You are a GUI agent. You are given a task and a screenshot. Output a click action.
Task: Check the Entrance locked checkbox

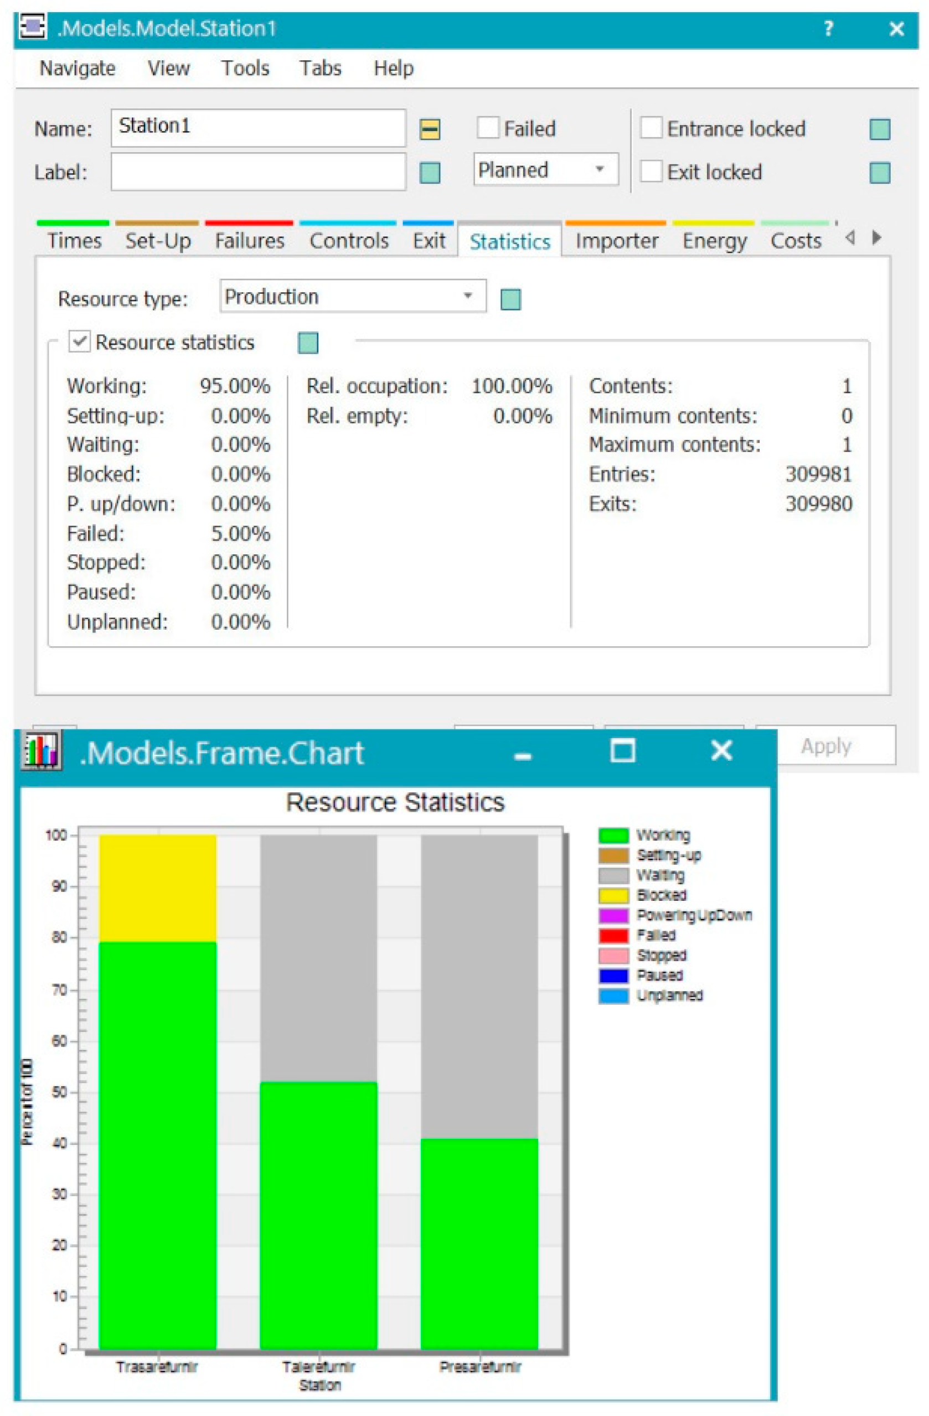point(651,128)
